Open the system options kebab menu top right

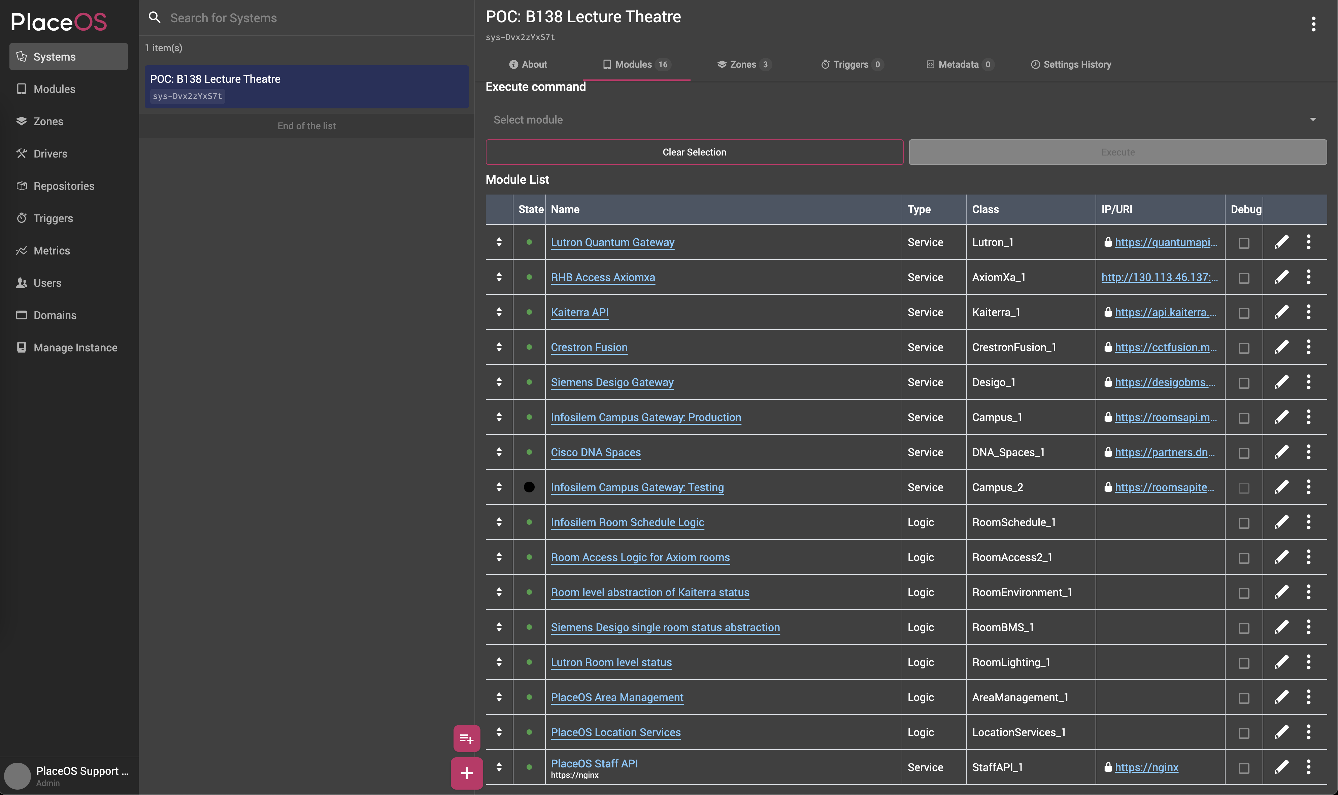coord(1313,24)
